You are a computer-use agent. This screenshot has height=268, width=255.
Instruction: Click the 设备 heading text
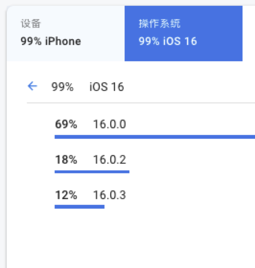click(31, 23)
